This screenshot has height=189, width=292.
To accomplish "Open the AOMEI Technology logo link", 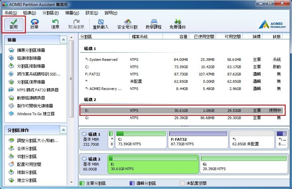I will pyautogui.click(x=272, y=24).
